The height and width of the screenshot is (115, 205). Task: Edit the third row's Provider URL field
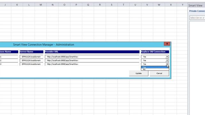[x=92, y=64]
